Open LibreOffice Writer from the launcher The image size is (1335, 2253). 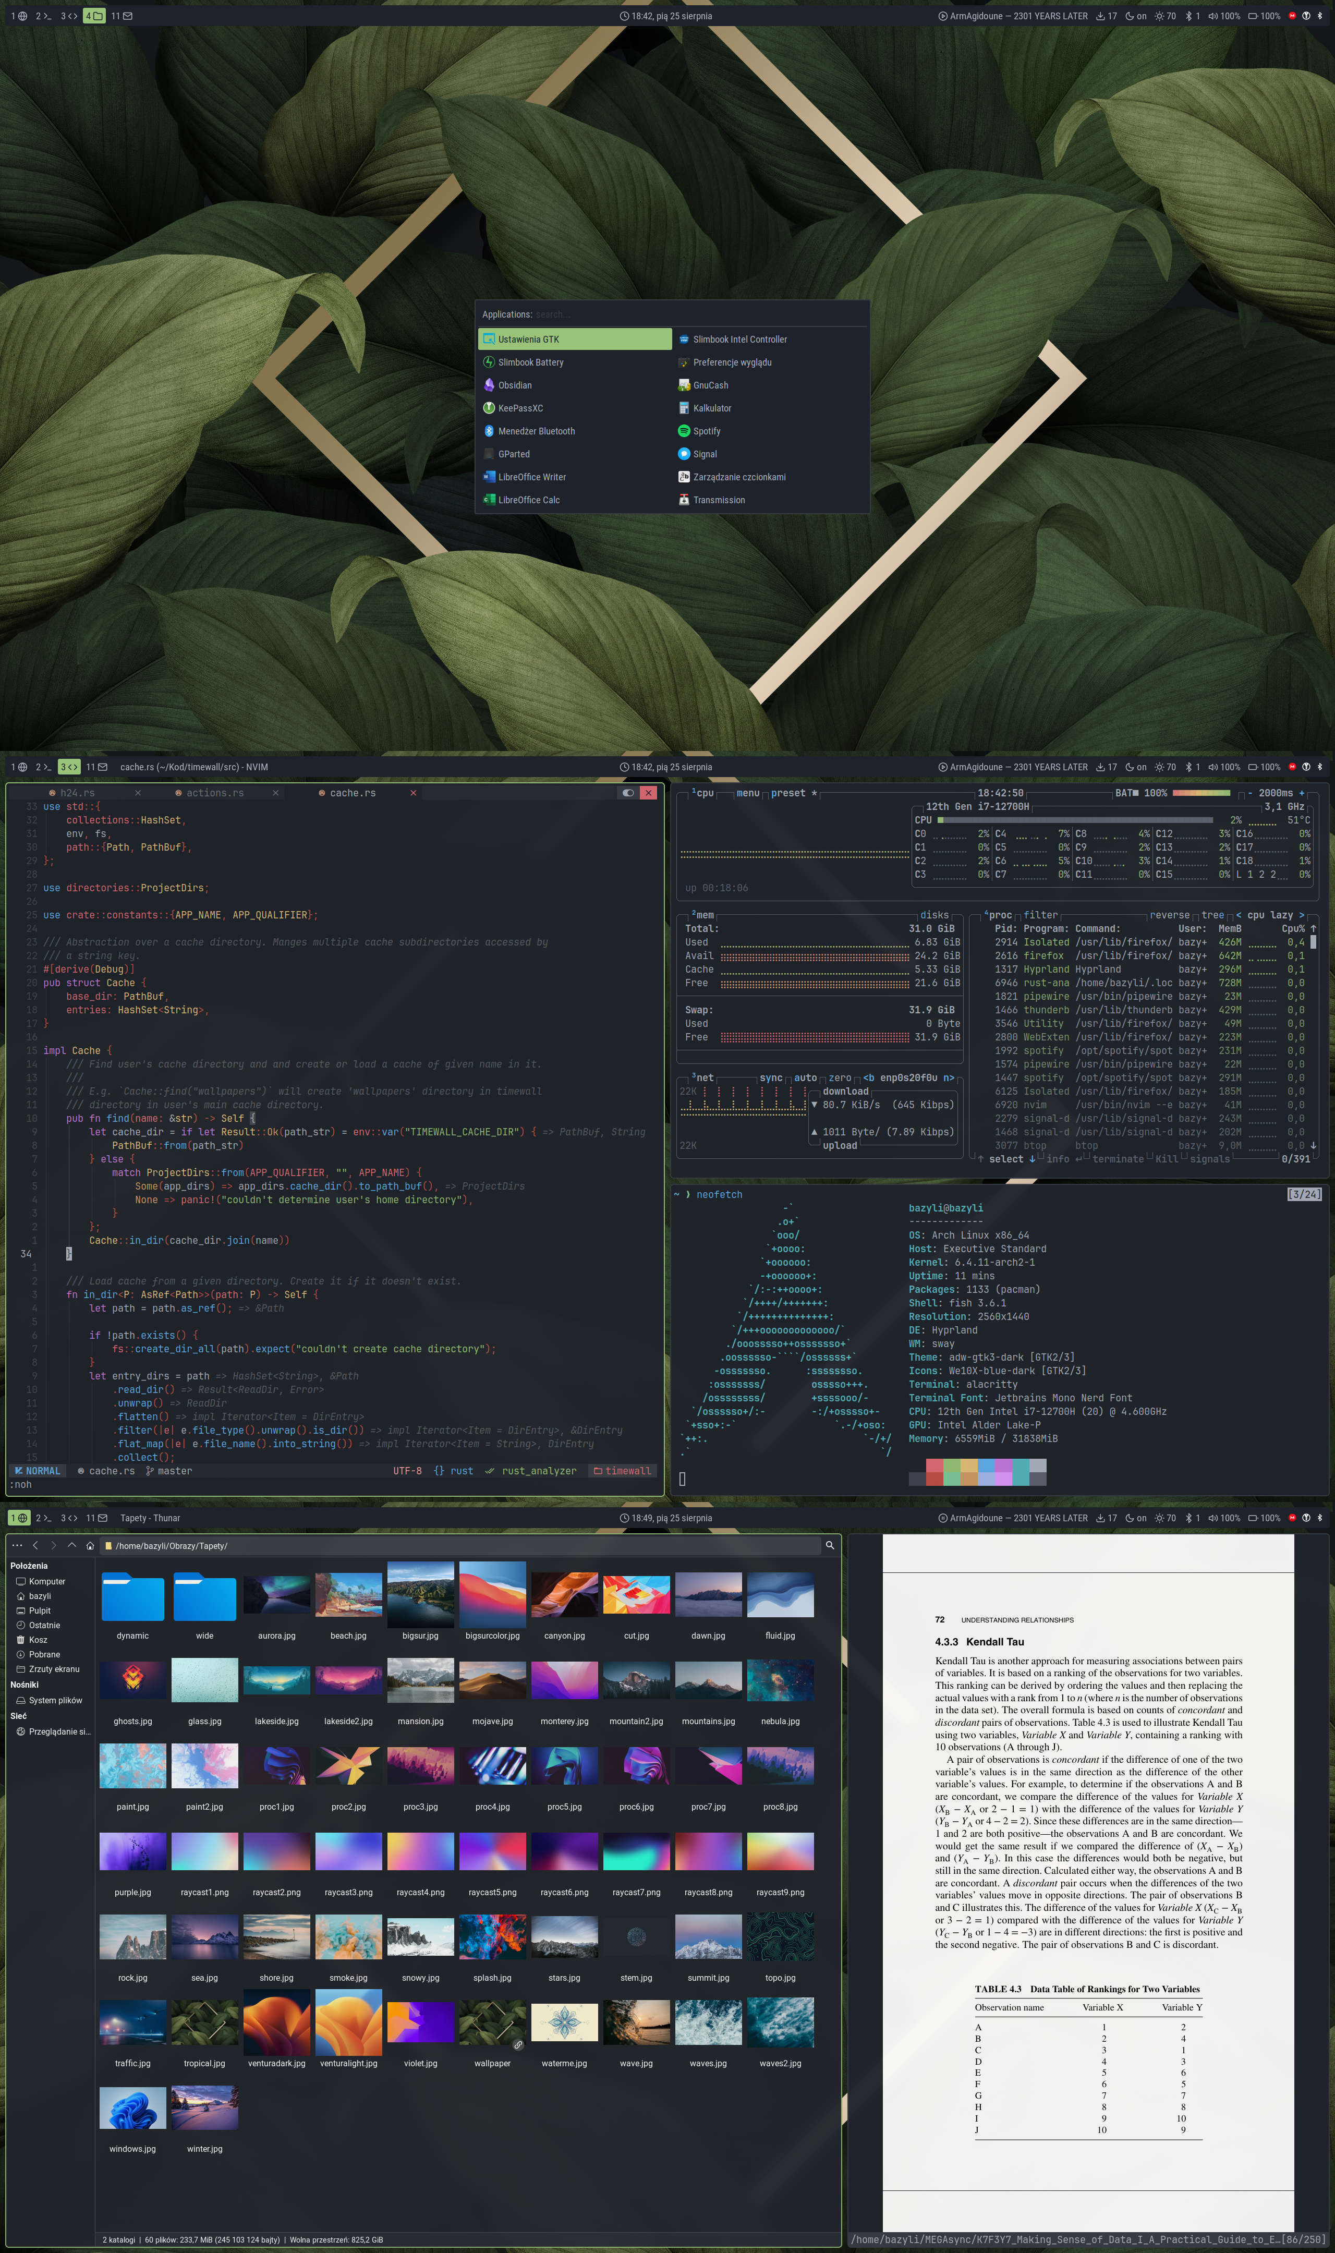point(575,477)
